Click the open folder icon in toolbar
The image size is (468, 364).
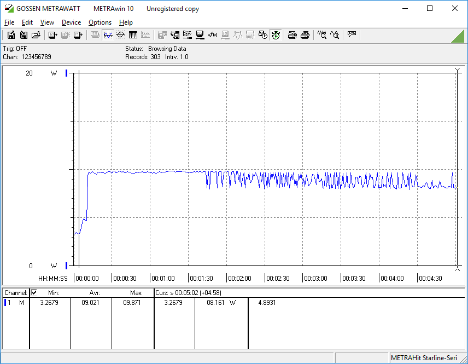click(36, 35)
